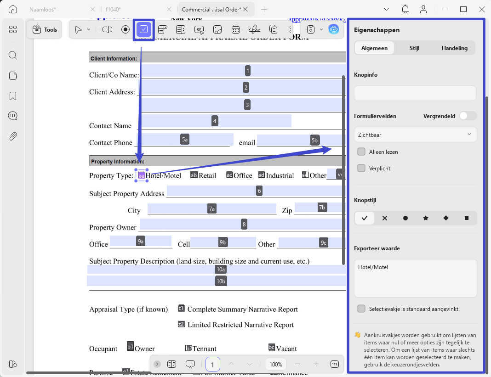The width and height of the screenshot is (491, 377).
Task: Switch to the Stijl tab
Action: [x=414, y=48]
